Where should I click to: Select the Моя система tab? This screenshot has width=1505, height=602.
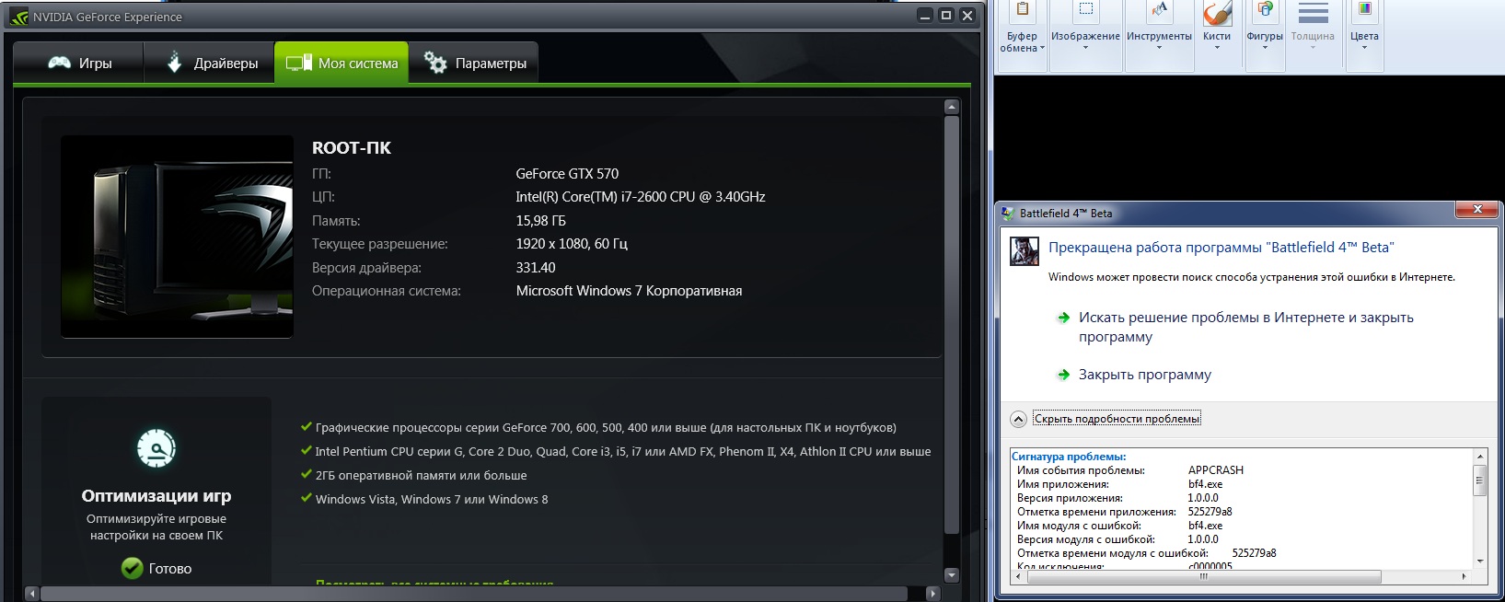pyautogui.click(x=342, y=63)
